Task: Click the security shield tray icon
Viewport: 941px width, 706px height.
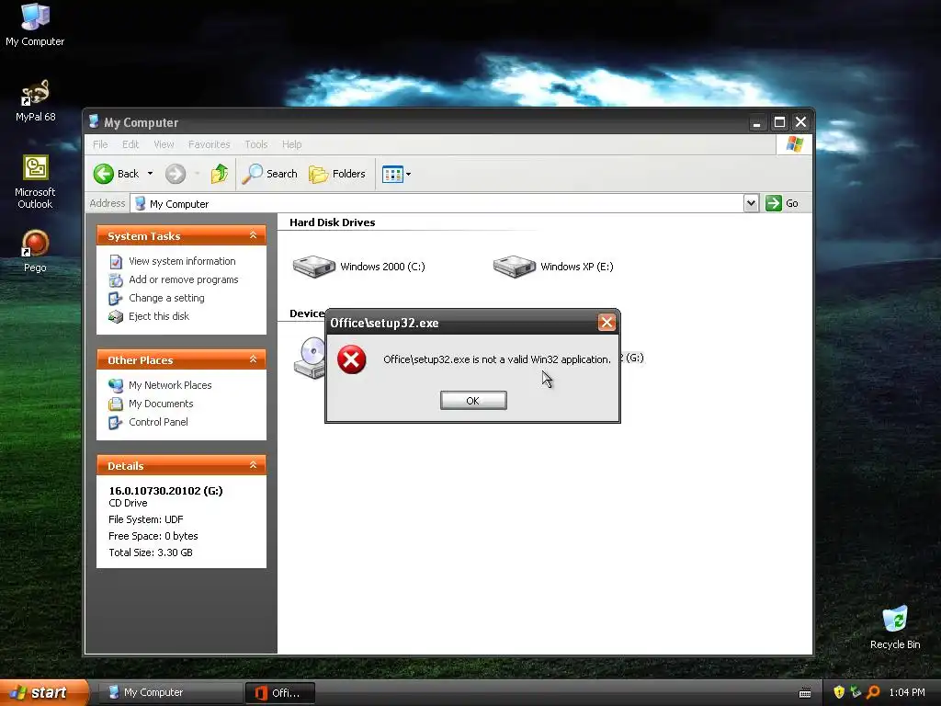Action: [x=839, y=692]
